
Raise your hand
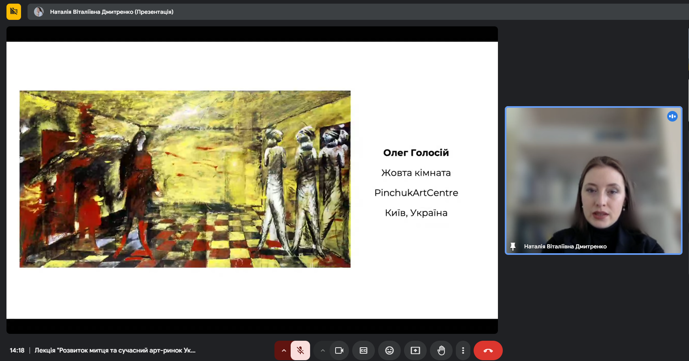(441, 350)
